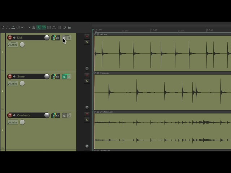Screen dimensions: 231x173
Task: Toggle grid lines icon
Action: pos(59,27)
